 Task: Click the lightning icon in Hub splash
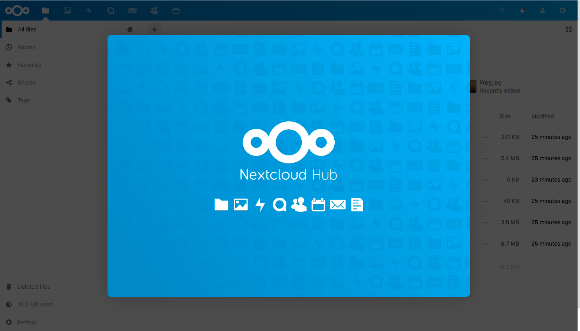[x=260, y=205]
